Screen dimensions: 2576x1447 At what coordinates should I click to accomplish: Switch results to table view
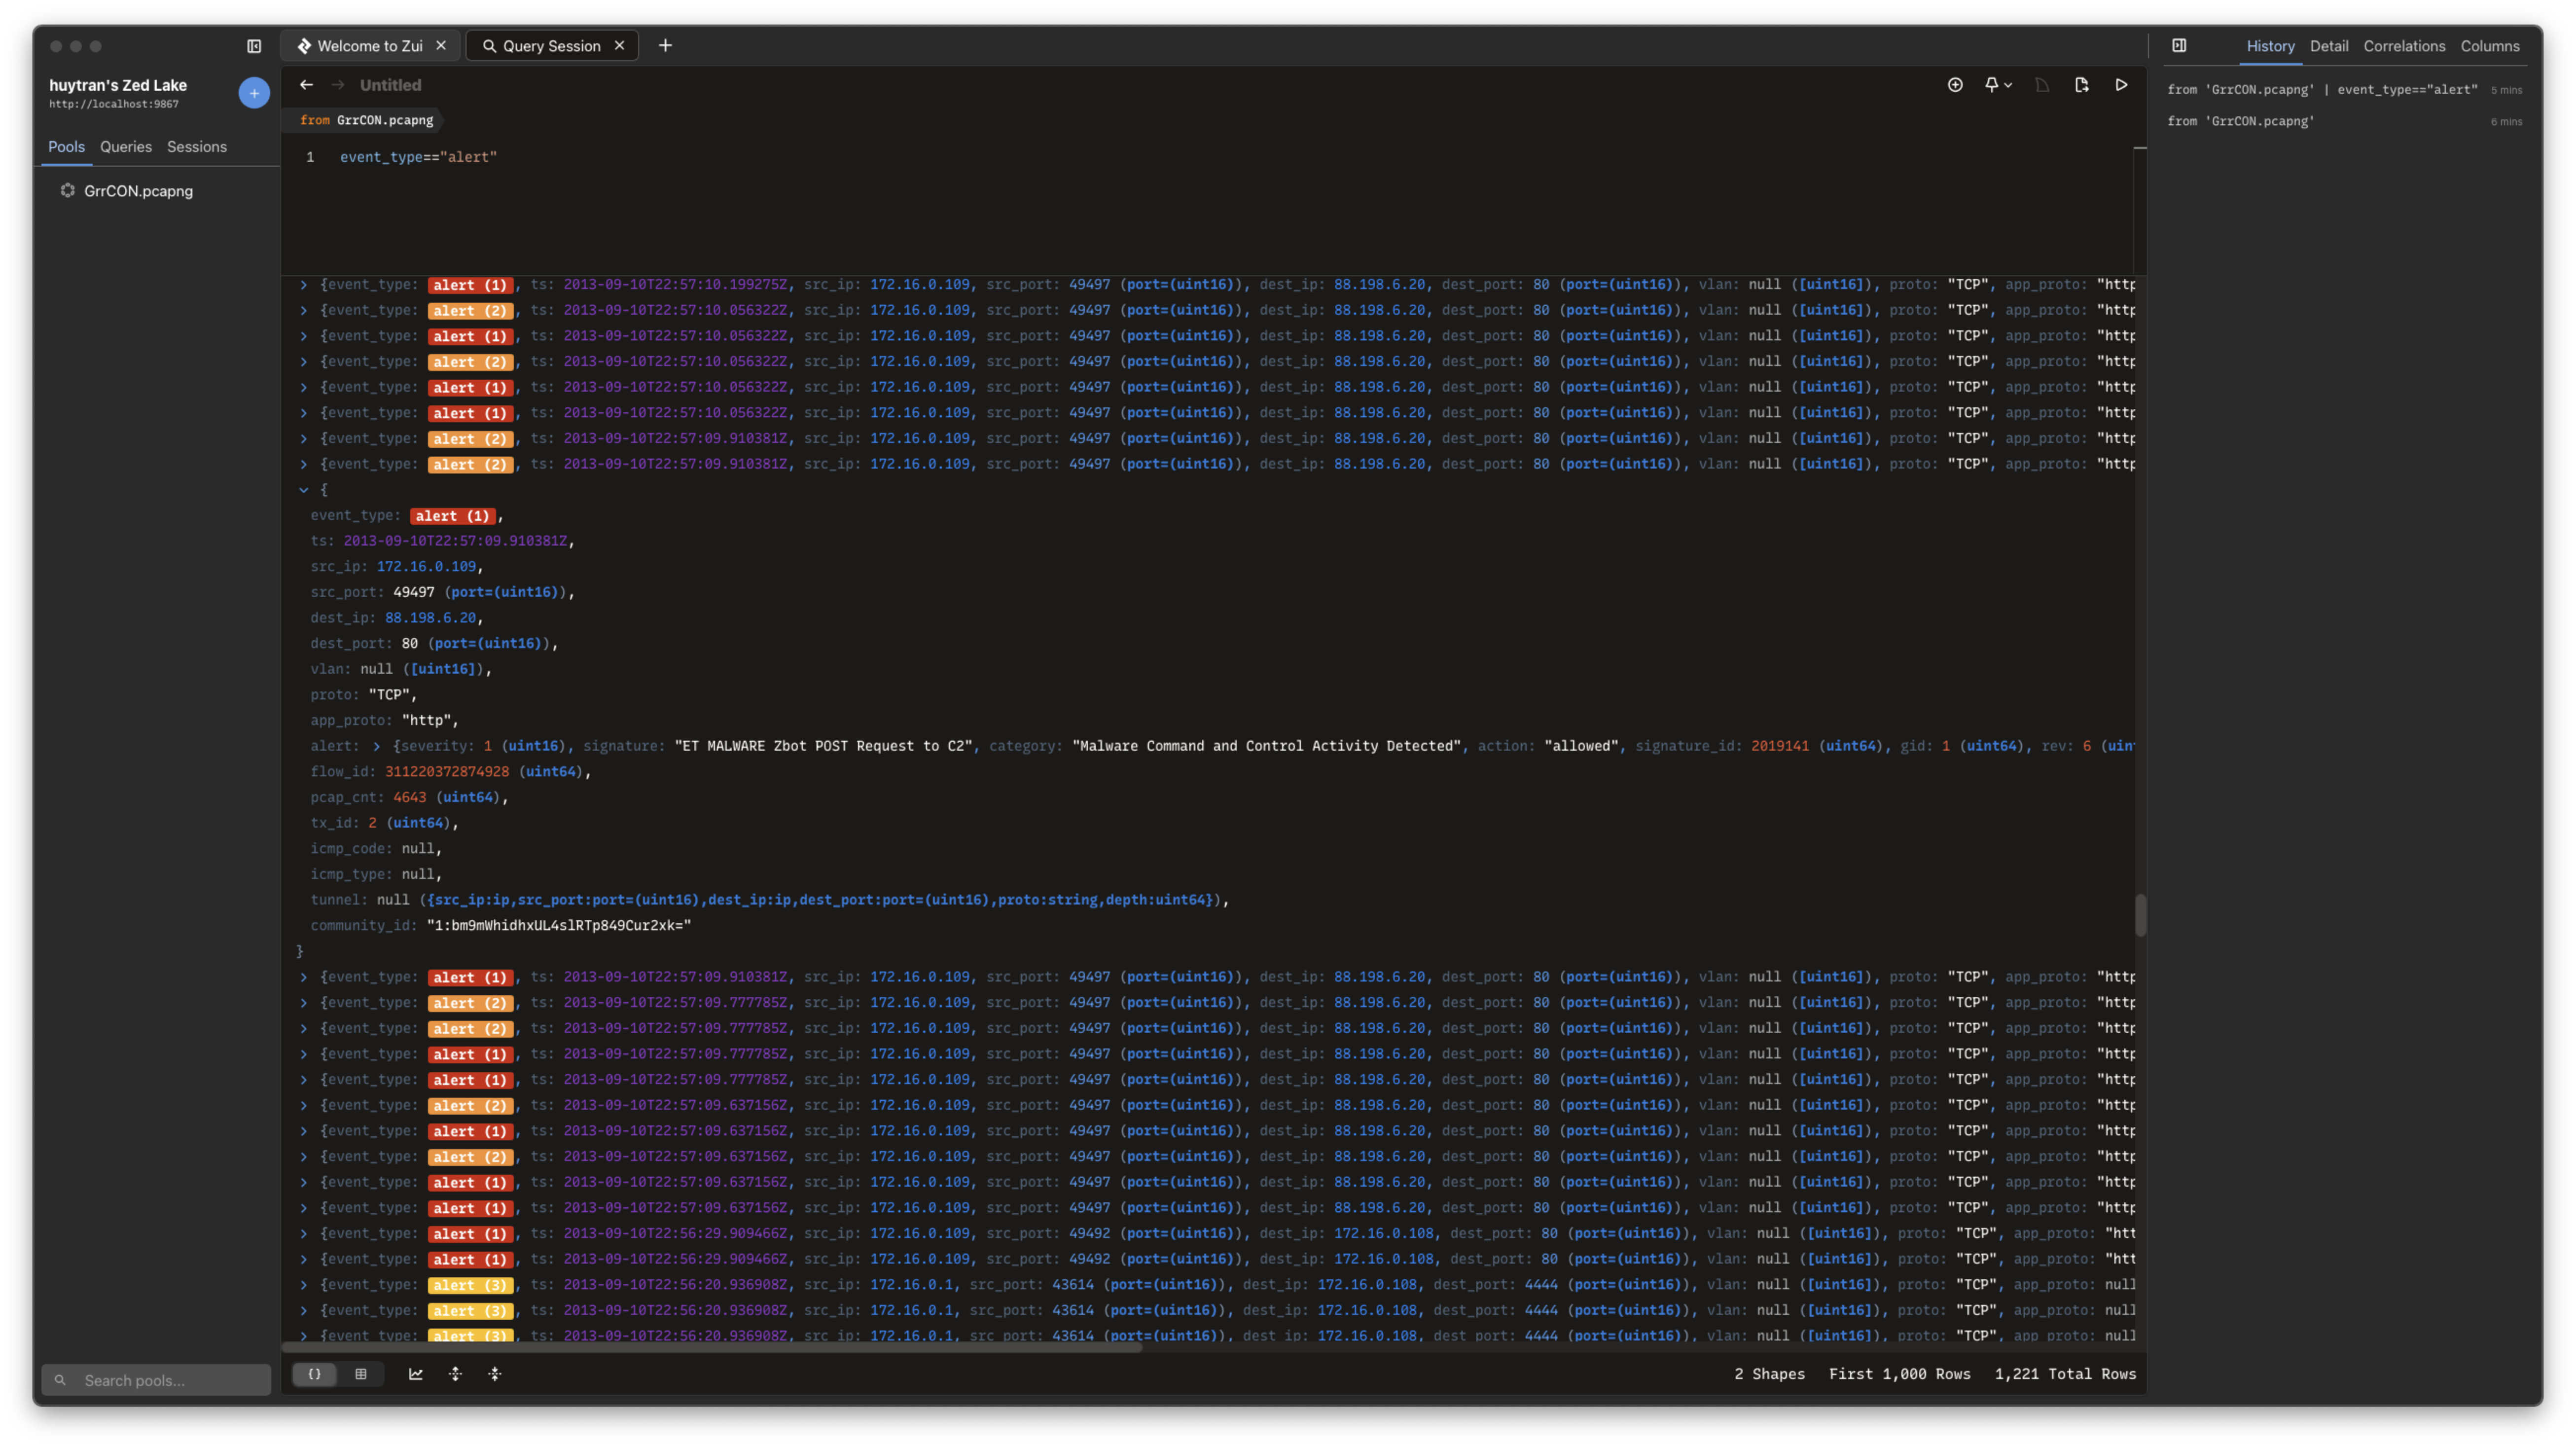361,1374
